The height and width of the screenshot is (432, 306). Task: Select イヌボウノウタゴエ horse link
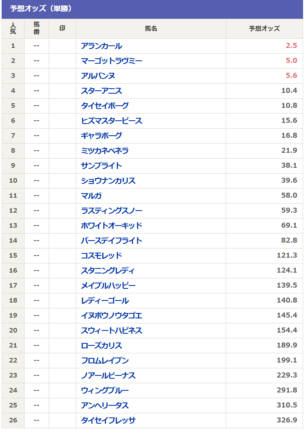coord(111,315)
